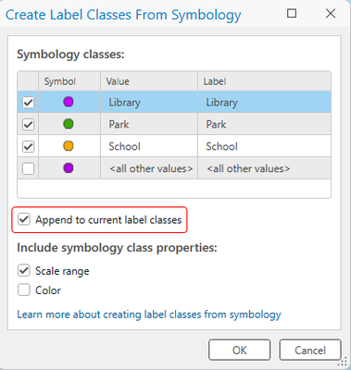The image size is (351, 370).
Task: Open Learn more about creating label classes link
Action: pos(149,314)
